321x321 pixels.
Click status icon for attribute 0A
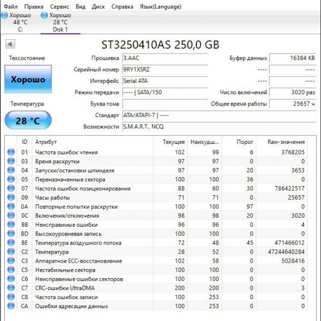point(11,207)
